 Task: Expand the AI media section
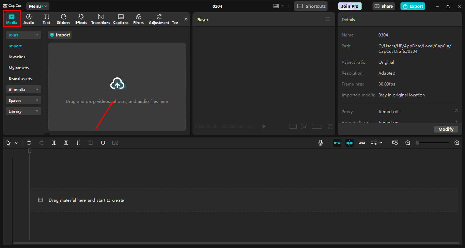pyautogui.click(x=23, y=89)
